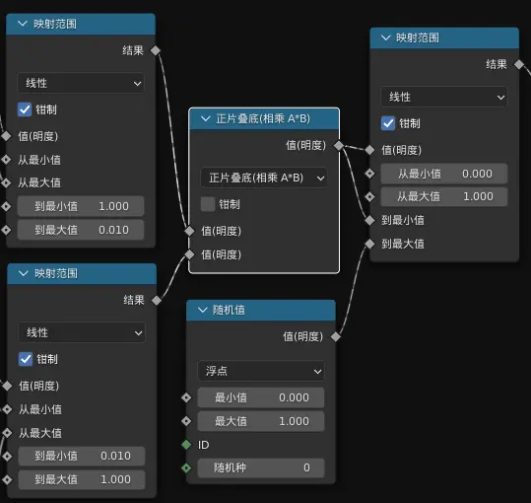Click second 值(明度) input socket on 正片叠底 node

click(189, 254)
